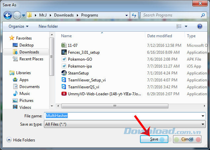The width and height of the screenshot is (210, 150).
Task: Open the Videos library
Action: pos(25,107)
